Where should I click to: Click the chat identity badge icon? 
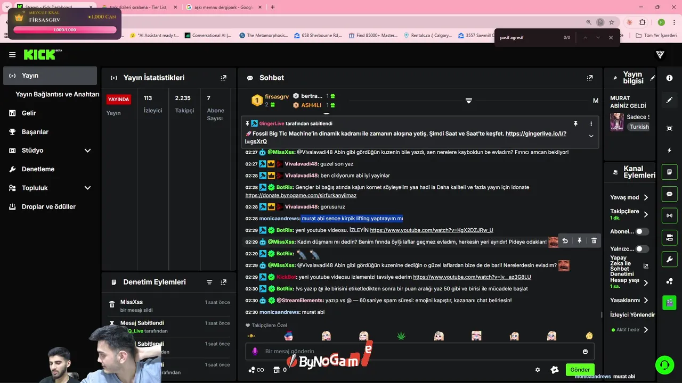pyautogui.click(x=555, y=370)
